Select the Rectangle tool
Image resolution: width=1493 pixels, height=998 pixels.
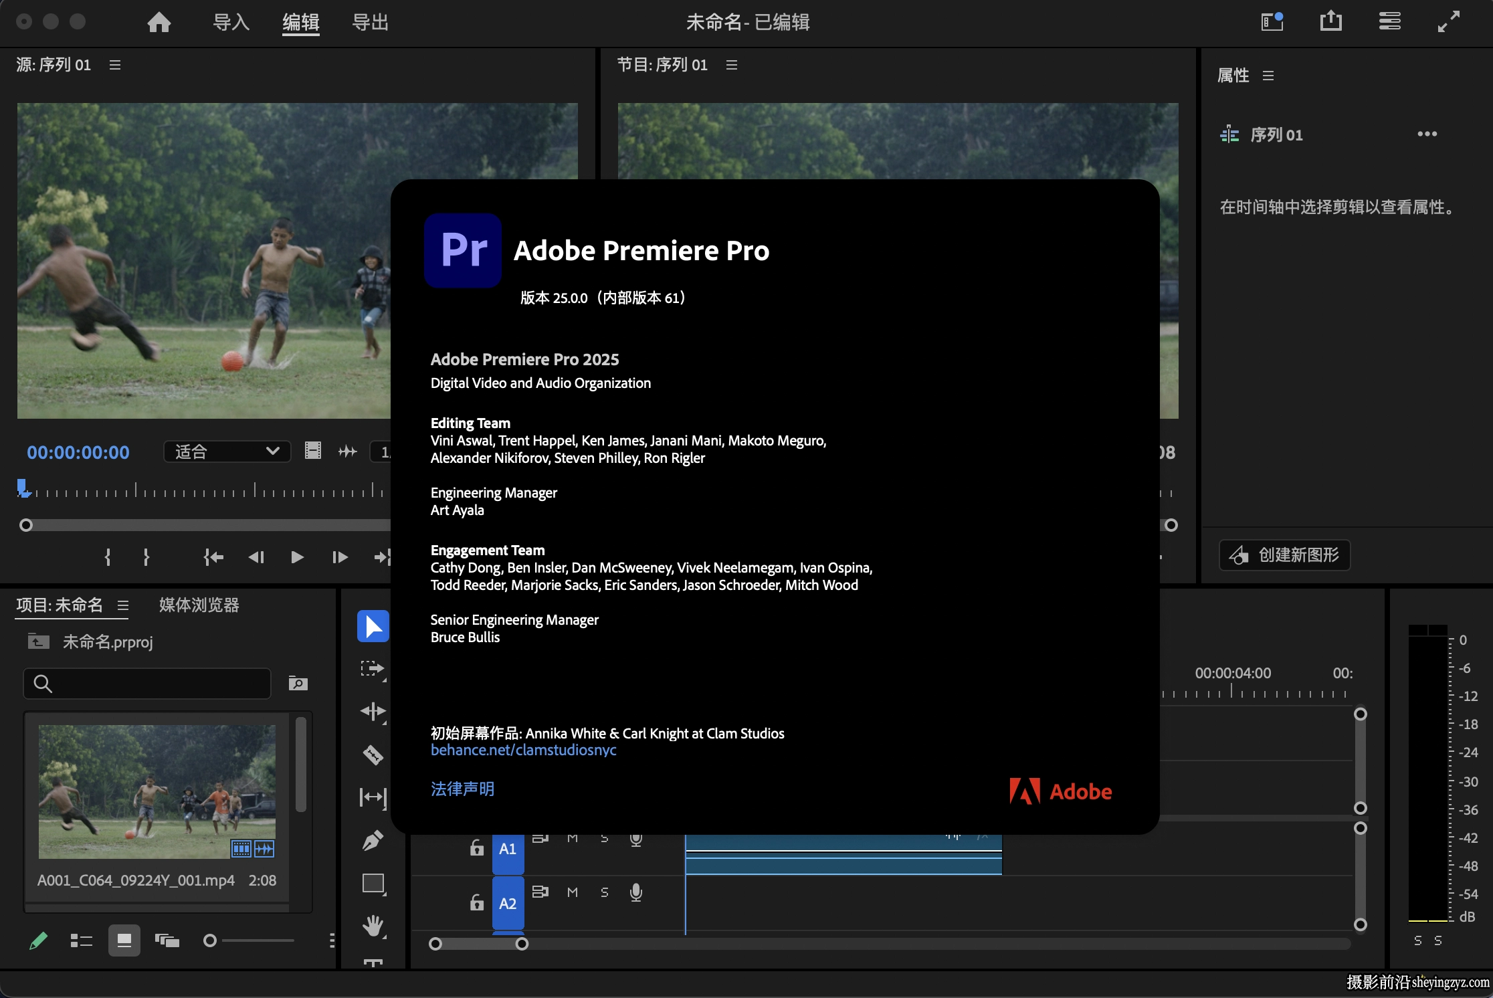pyautogui.click(x=373, y=884)
